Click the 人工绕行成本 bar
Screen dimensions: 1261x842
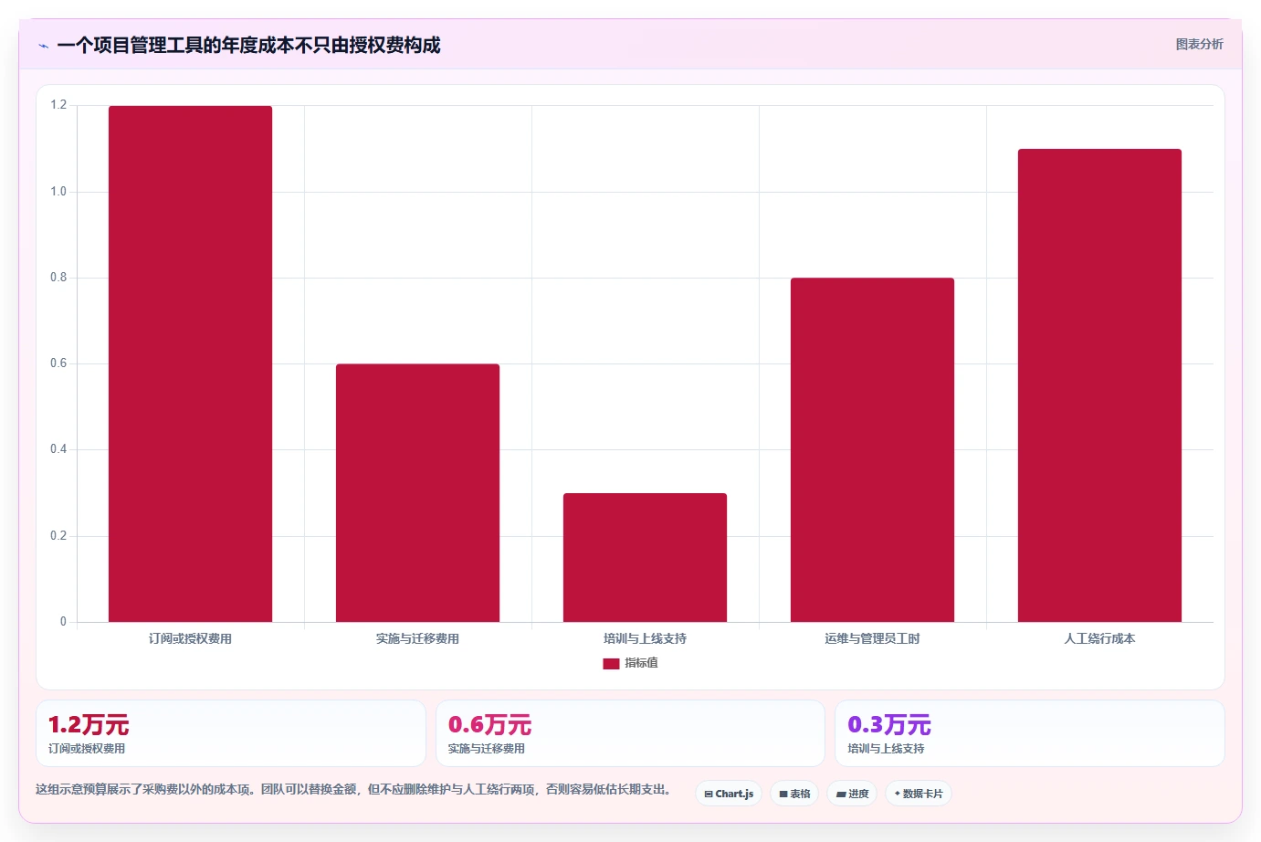tap(1099, 385)
